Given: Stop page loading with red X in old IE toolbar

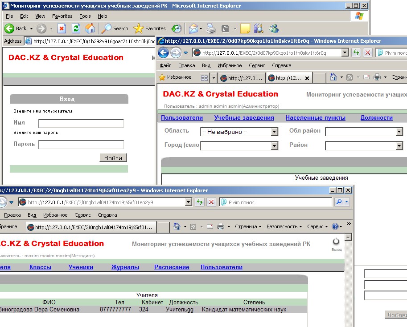Looking at the screenshot, I should tap(62, 28).
